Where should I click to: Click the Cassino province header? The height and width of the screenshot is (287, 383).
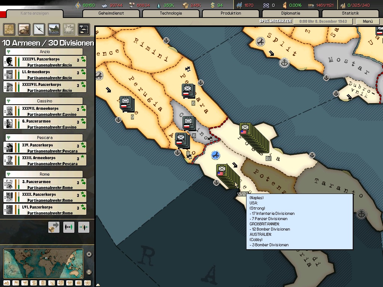pyautogui.click(x=44, y=101)
